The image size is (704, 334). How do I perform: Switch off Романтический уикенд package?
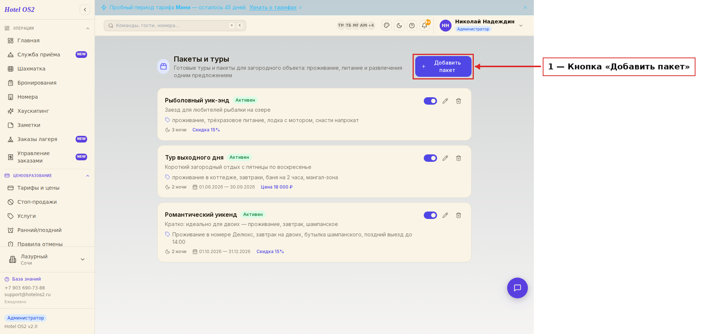click(x=430, y=215)
